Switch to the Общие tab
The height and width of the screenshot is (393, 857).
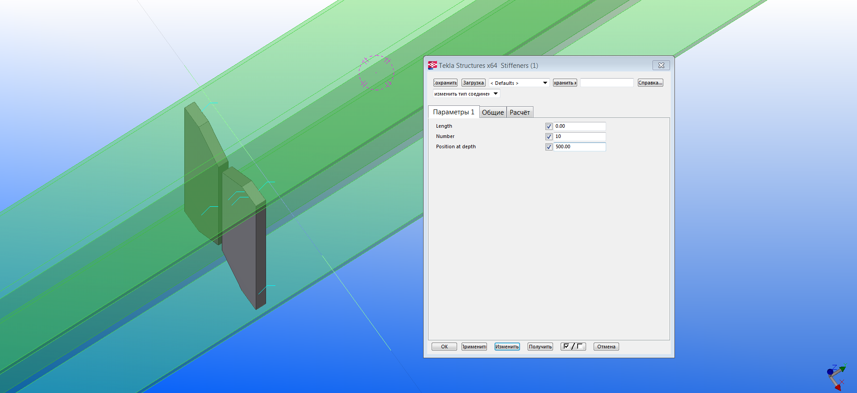493,113
